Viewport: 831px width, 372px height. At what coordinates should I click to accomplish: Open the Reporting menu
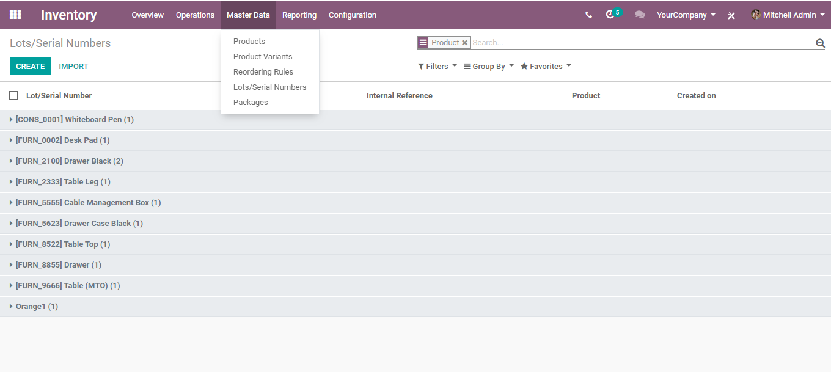299,15
